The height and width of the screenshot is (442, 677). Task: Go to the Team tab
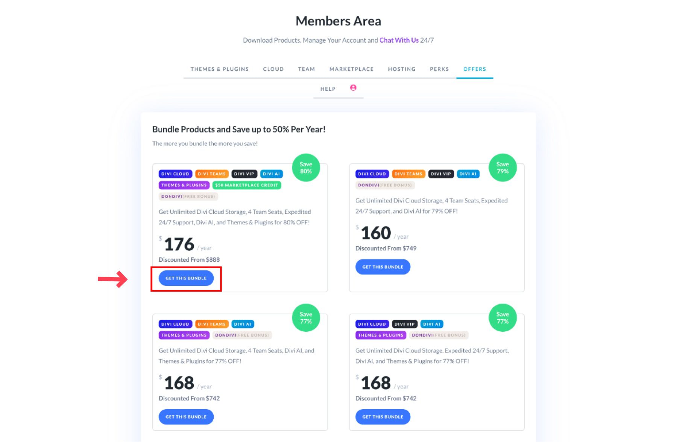307,69
